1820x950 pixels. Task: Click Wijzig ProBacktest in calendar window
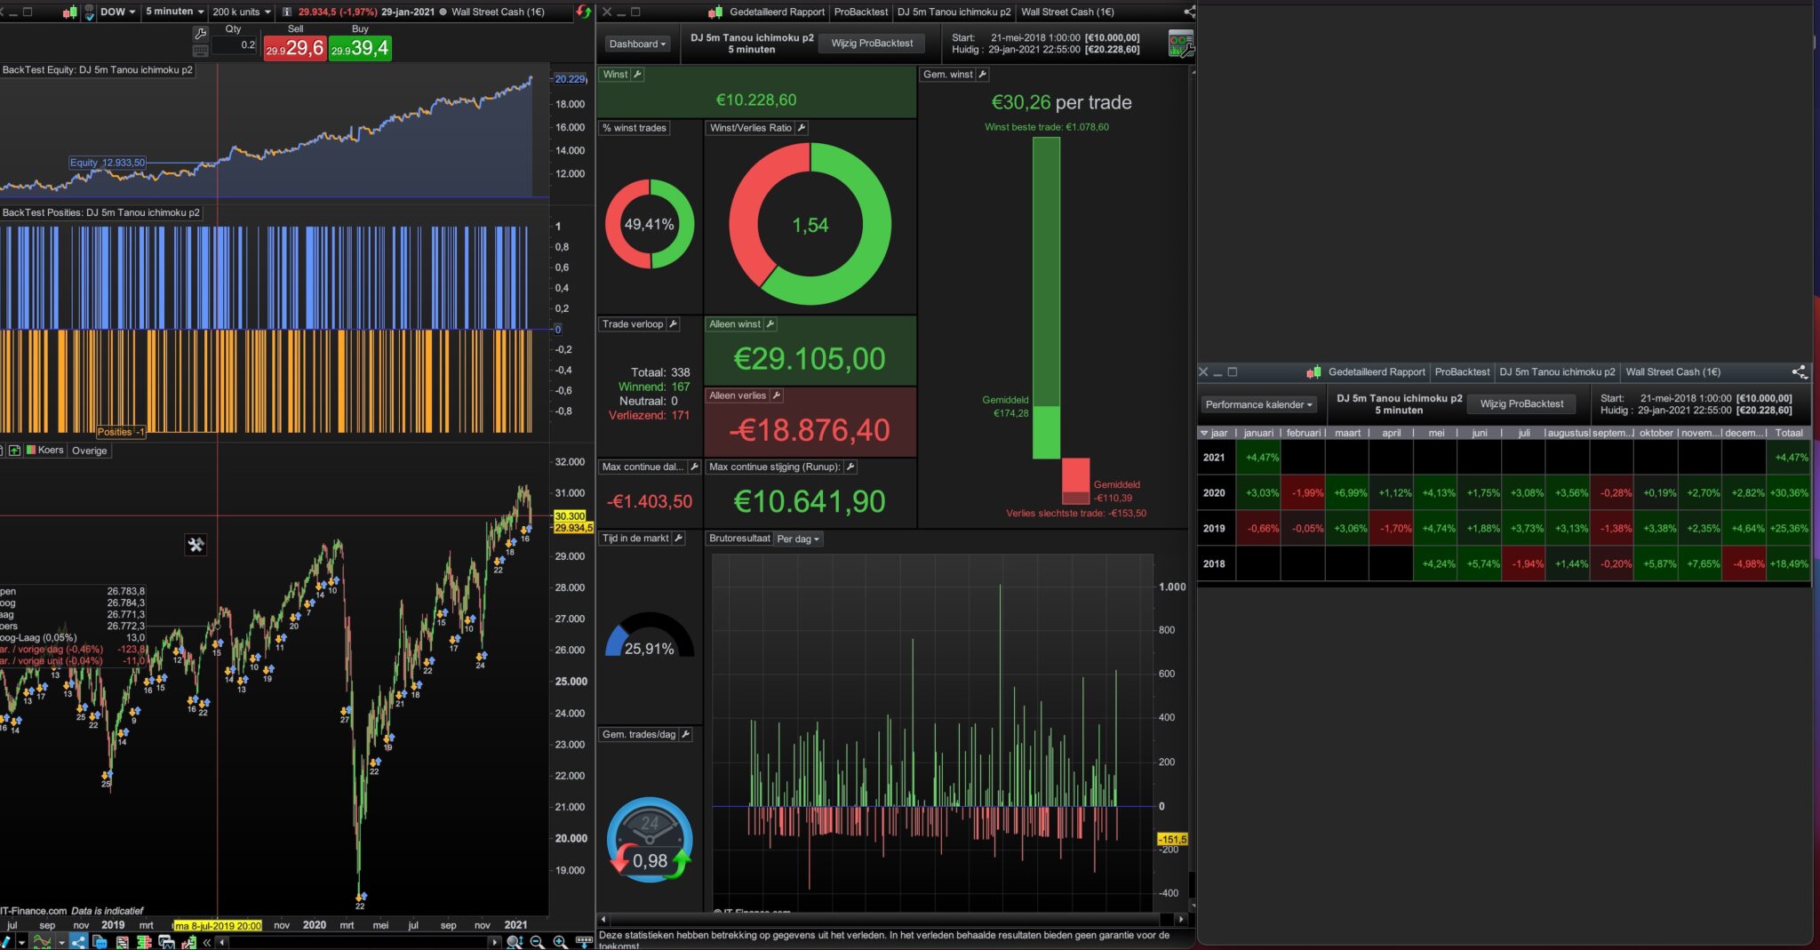pyautogui.click(x=1521, y=403)
